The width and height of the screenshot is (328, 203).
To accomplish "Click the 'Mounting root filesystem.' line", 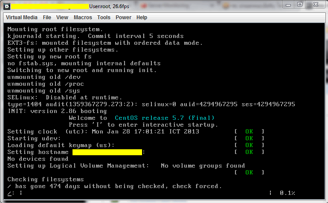I will coord(55,29).
